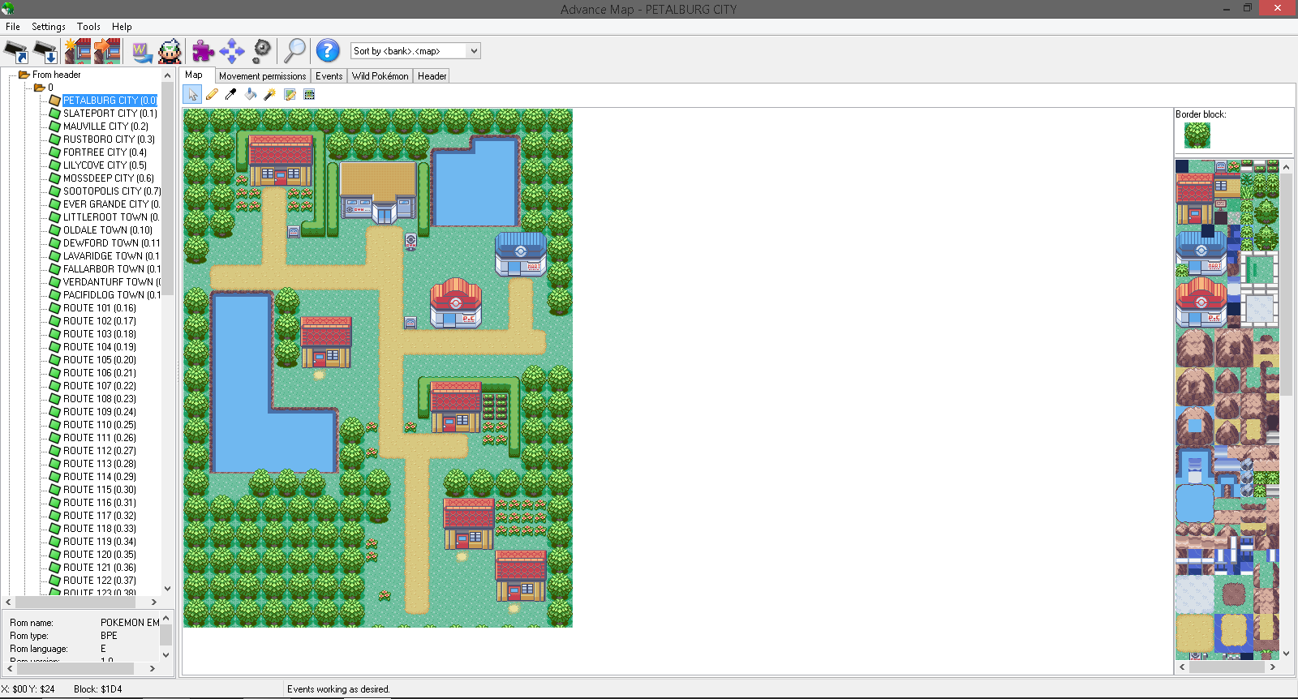Viewport: 1298px width, 699px height.
Task: Click the create new map icon
Action: click(77, 51)
